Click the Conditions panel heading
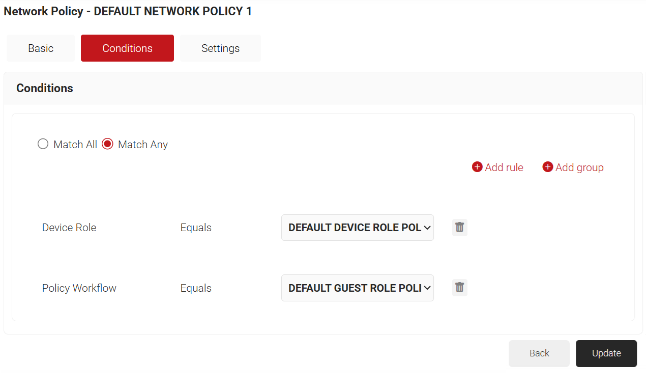Viewport: 646px width, 391px height. (x=45, y=88)
